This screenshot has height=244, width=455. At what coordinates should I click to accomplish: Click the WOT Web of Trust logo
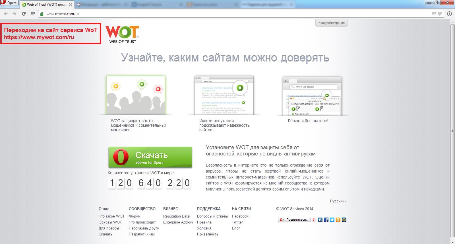123,34
